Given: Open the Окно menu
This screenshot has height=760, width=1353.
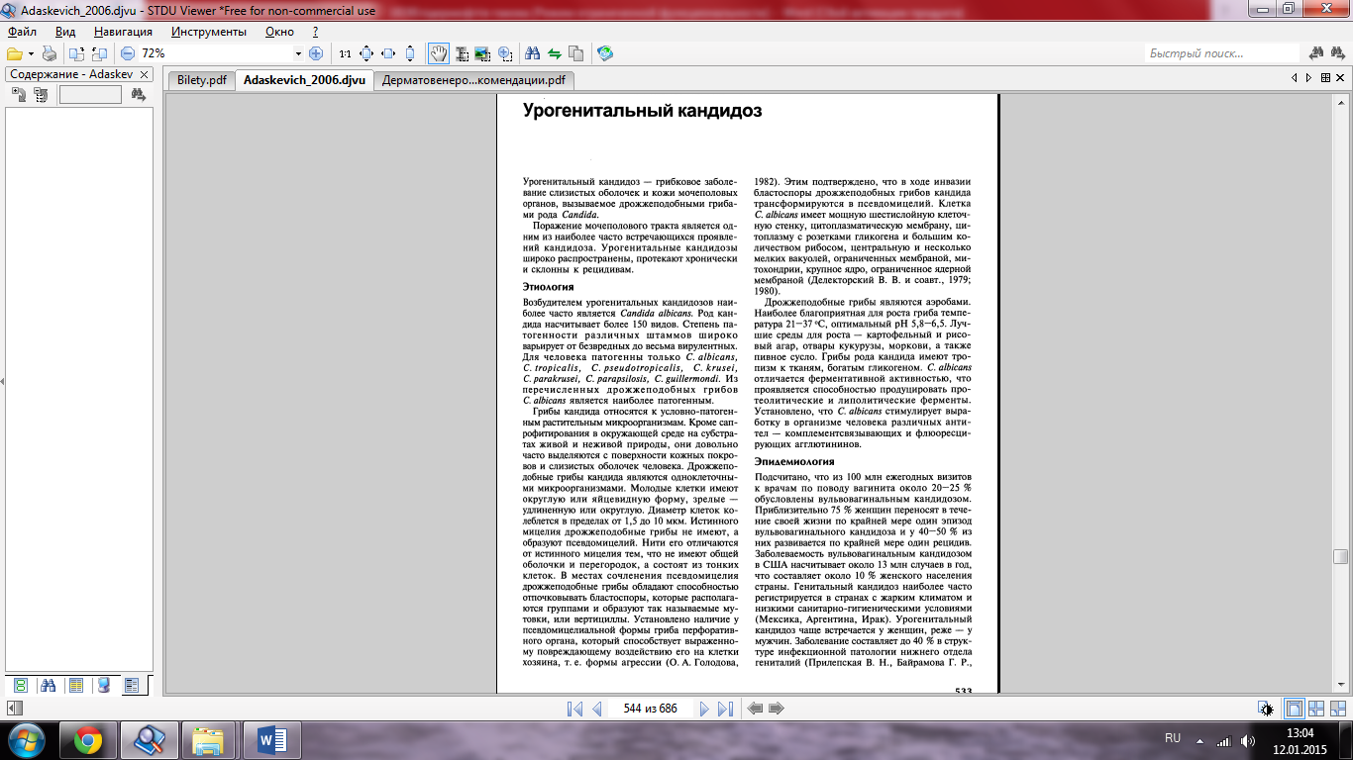Looking at the screenshot, I should pos(280,32).
